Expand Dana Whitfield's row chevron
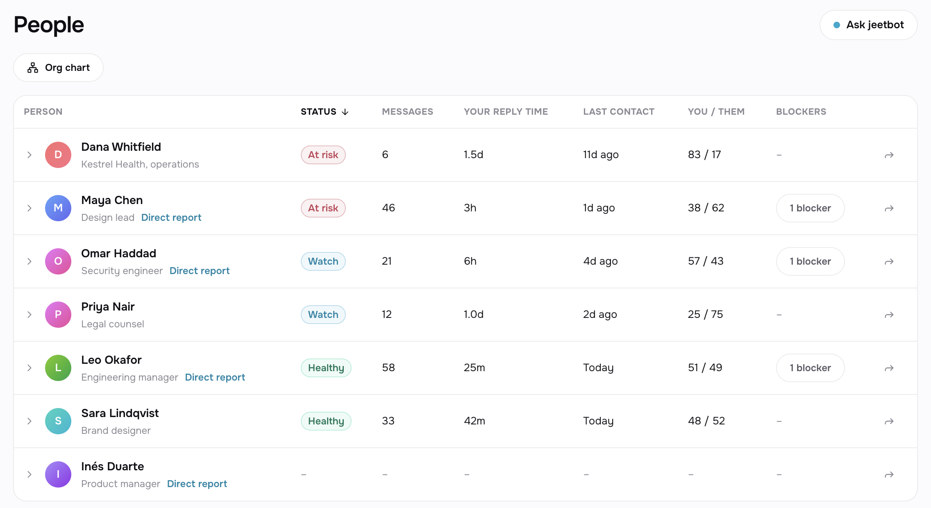931x508 pixels. (x=30, y=155)
